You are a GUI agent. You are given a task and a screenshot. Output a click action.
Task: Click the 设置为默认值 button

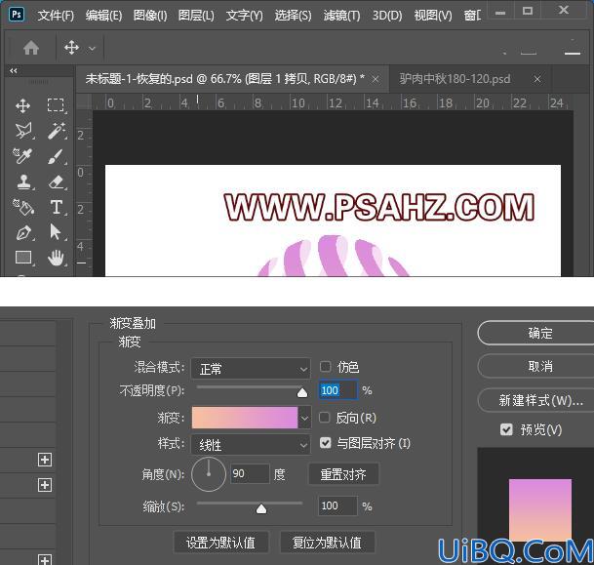click(x=220, y=543)
